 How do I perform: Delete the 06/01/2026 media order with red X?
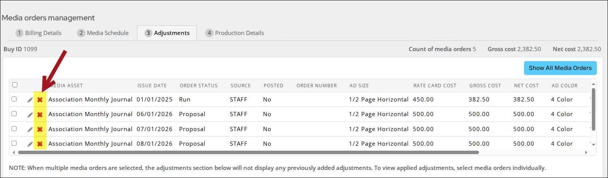pyautogui.click(x=40, y=115)
